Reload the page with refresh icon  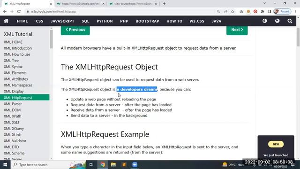click(19, 11)
